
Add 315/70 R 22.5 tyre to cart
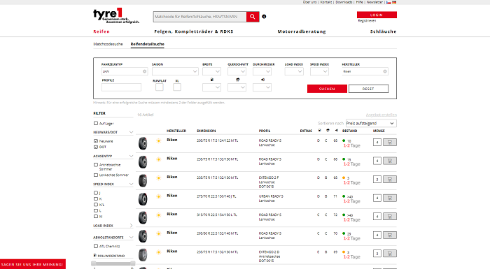(390, 217)
